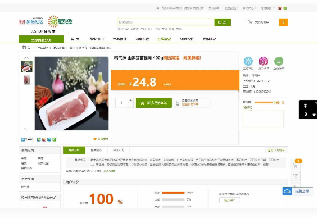Click the green WeChat icon in top bar
This screenshot has height=223, width=317.
click(x=286, y=8)
